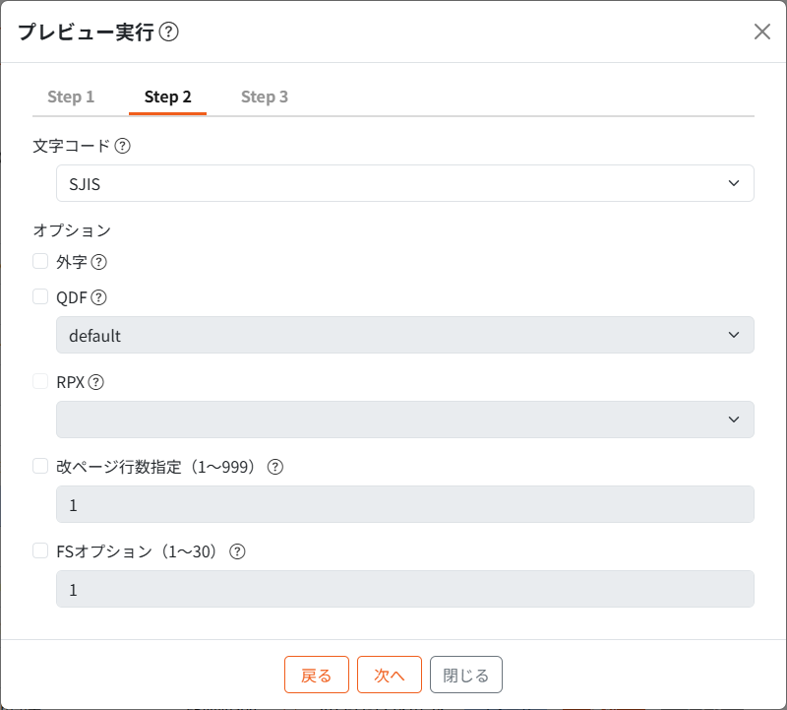Click the FSオプション value input field

(404, 589)
